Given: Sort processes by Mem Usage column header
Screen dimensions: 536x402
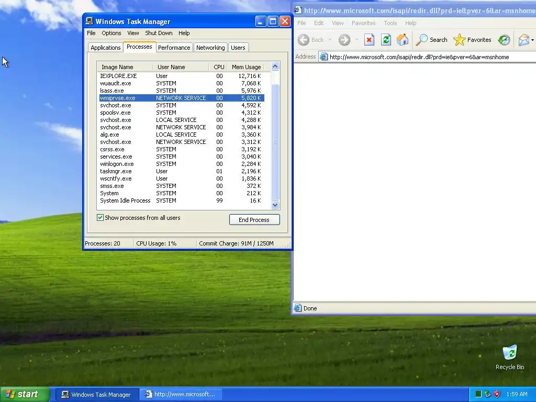Looking at the screenshot, I should [246, 67].
